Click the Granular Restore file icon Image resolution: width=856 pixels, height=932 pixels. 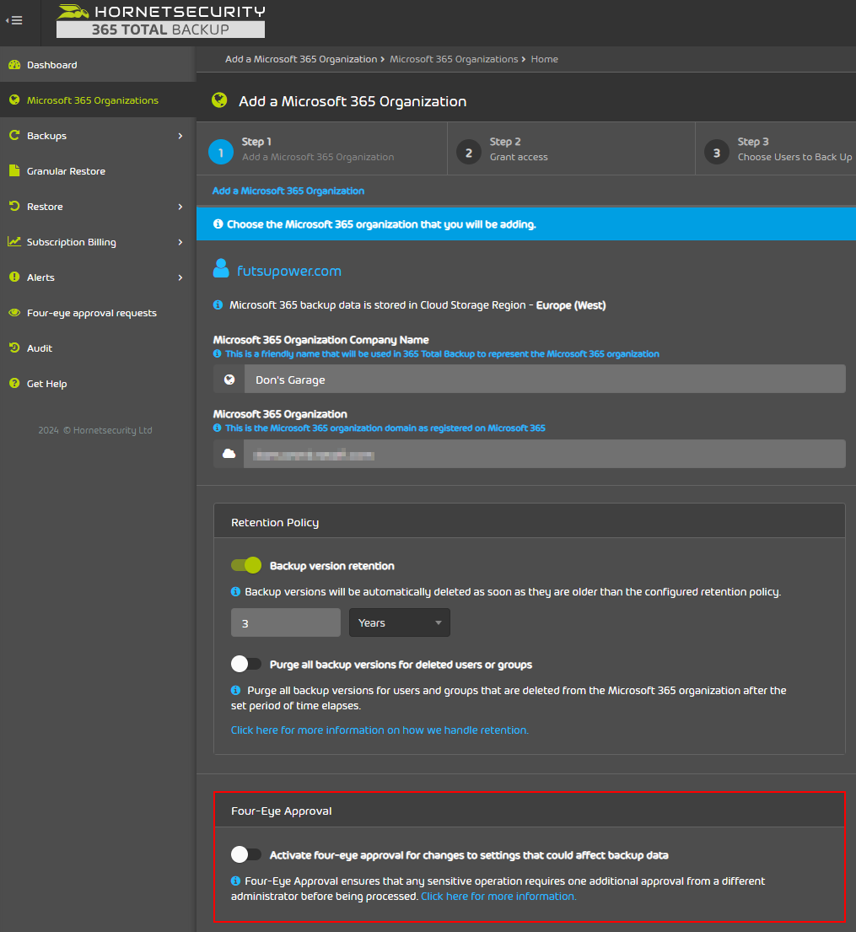tap(14, 170)
